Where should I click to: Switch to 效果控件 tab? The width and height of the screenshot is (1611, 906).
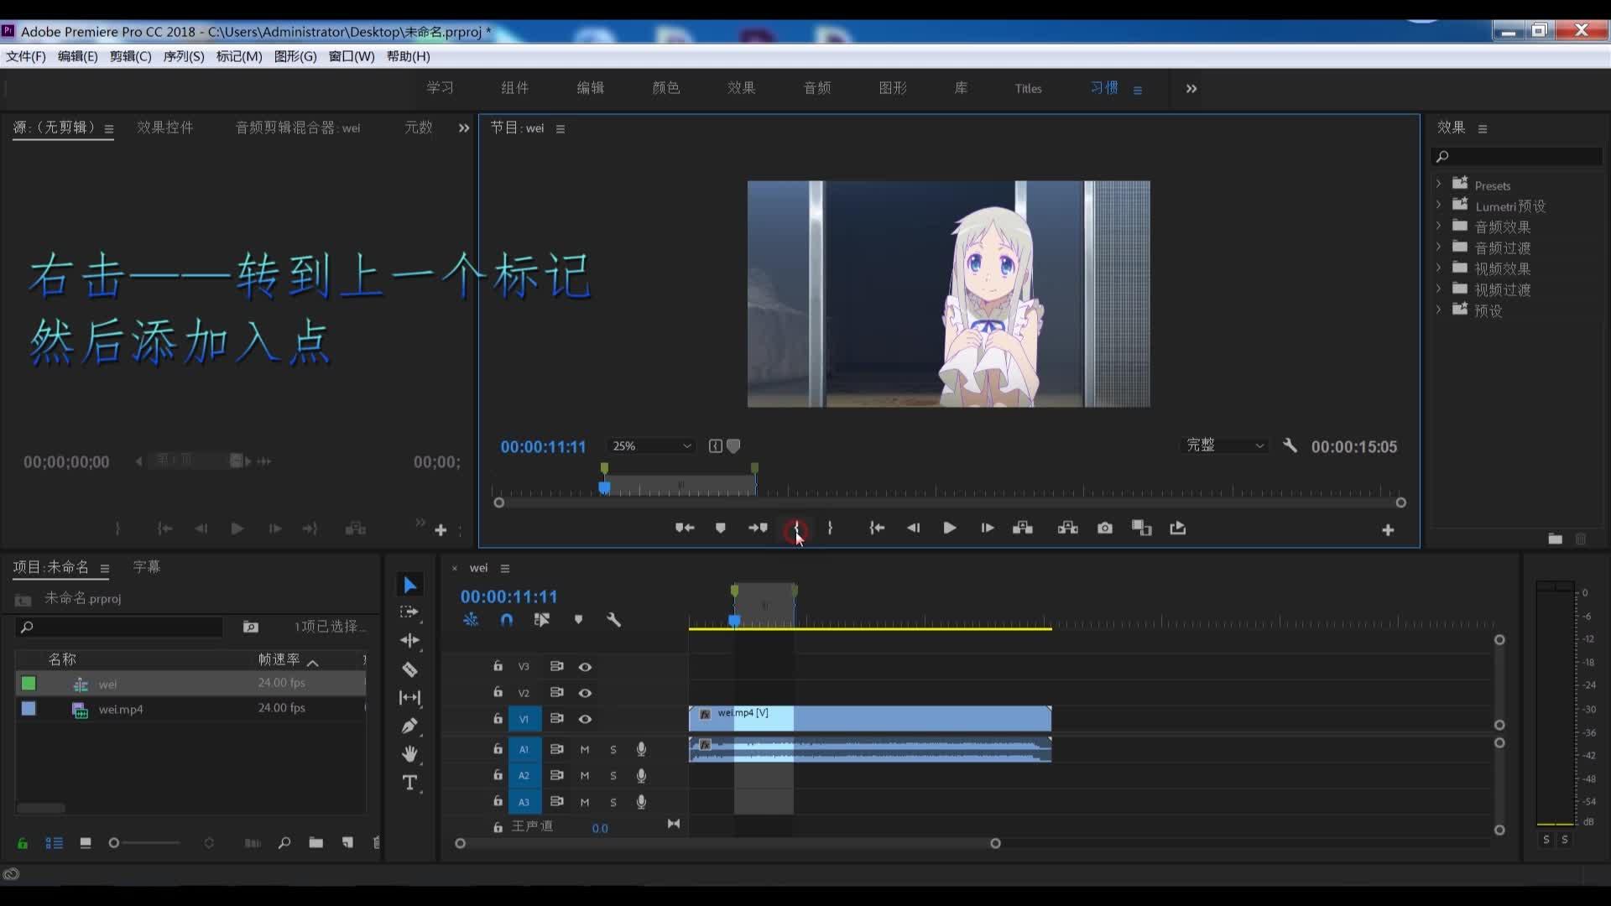coord(165,128)
